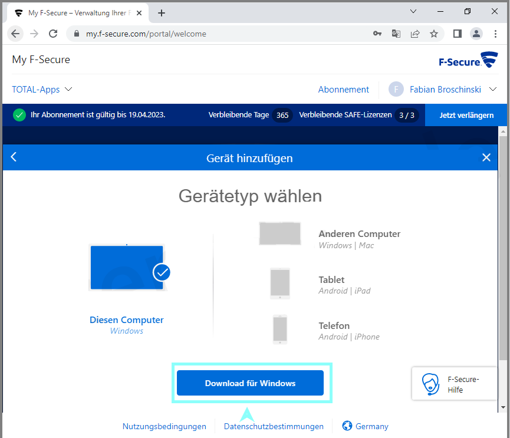The image size is (510, 438).
Task: Click the SAFE licenses 3 / 3 badge
Action: pos(407,115)
